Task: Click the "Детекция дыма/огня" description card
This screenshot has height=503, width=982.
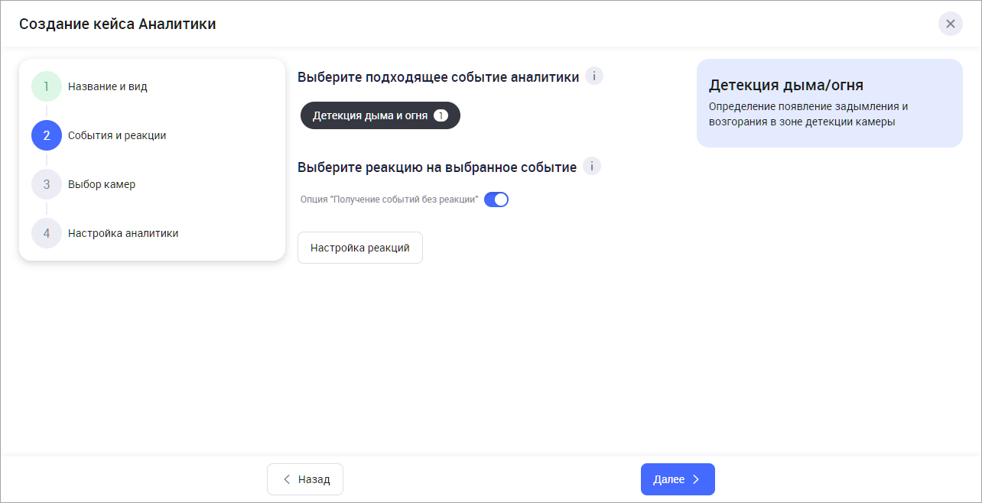Action: (829, 103)
